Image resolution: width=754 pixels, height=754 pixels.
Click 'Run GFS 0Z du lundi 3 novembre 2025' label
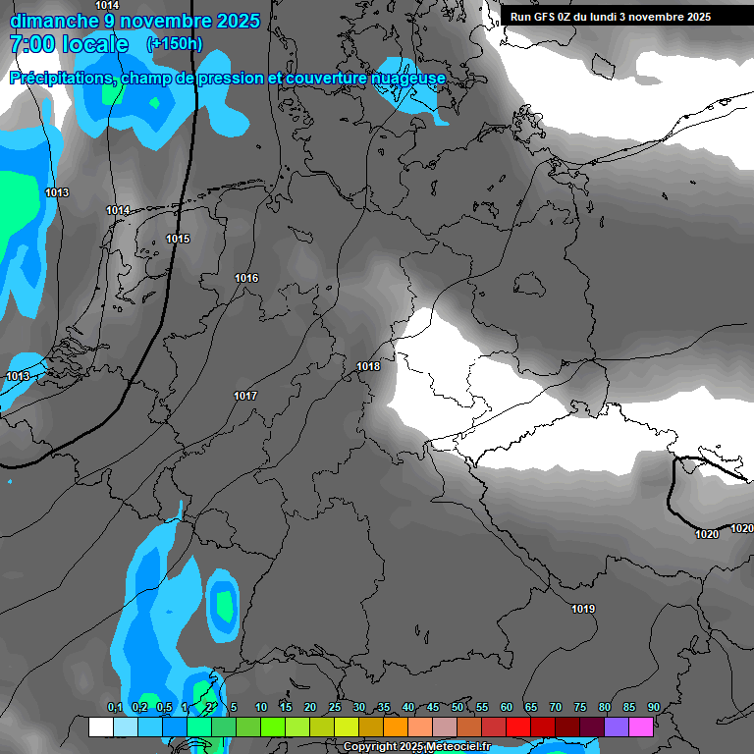(611, 18)
